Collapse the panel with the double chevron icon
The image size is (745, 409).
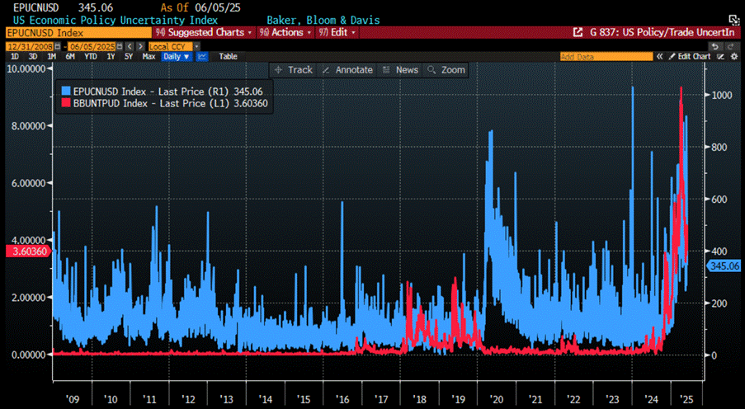(x=660, y=57)
